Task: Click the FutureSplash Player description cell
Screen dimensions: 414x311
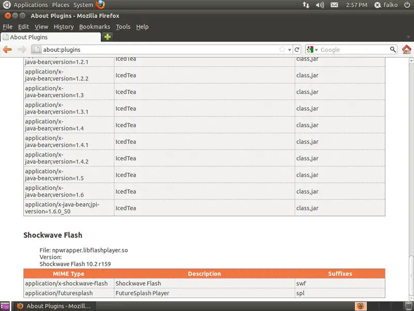Action: click(x=204, y=293)
